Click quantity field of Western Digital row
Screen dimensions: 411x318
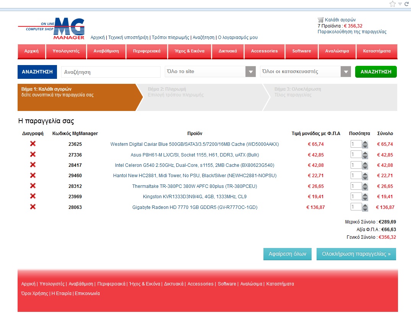pyautogui.click(x=356, y=144)
